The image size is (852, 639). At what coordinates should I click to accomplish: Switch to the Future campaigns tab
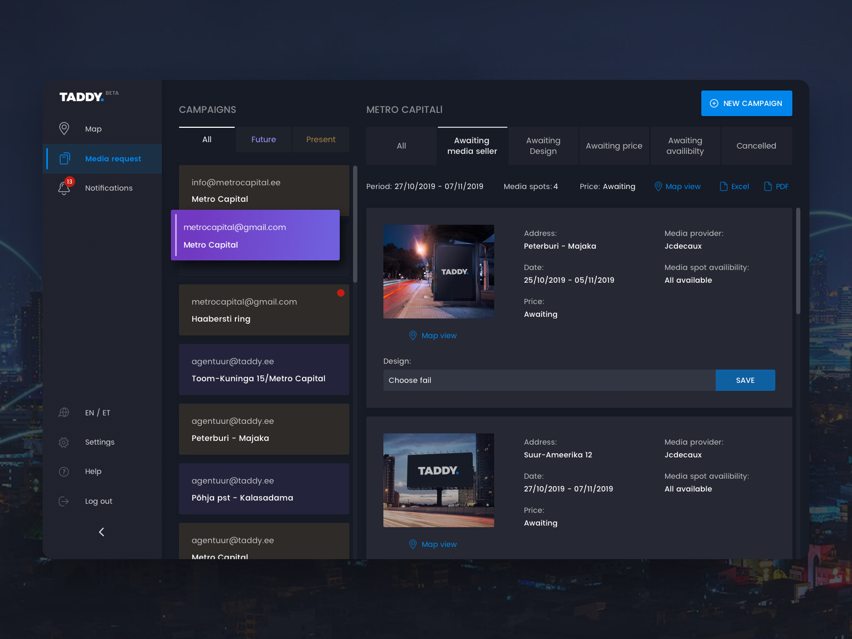[x=264, y=140]
